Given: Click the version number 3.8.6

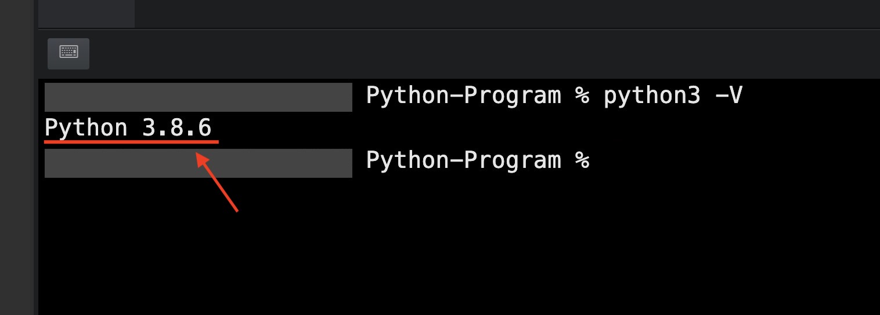Looking at the screenshot, I should tap(177, 128).
